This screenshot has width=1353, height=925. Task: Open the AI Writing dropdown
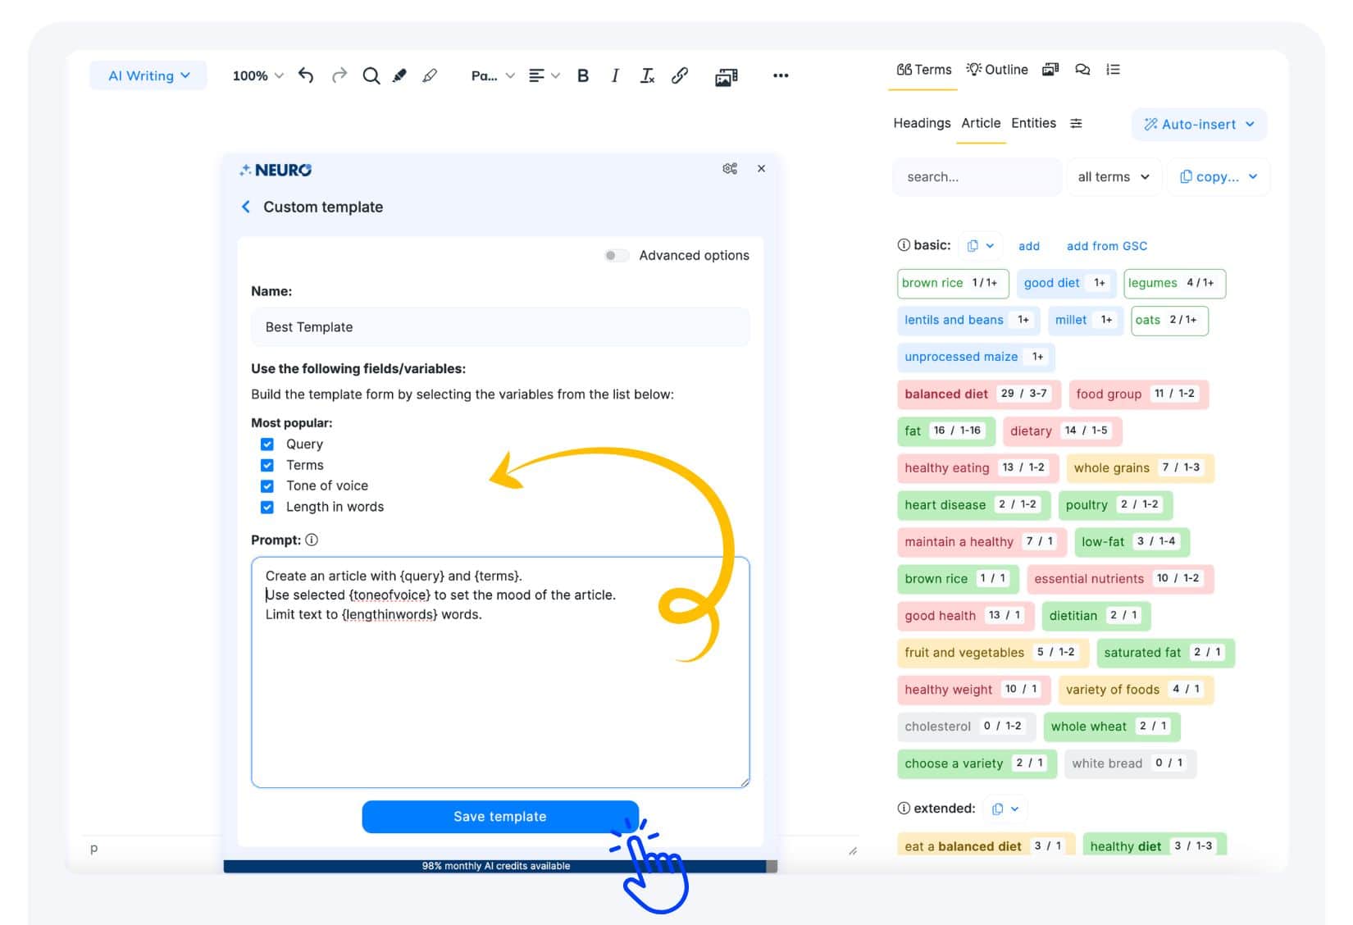click(x=148, y=75)
